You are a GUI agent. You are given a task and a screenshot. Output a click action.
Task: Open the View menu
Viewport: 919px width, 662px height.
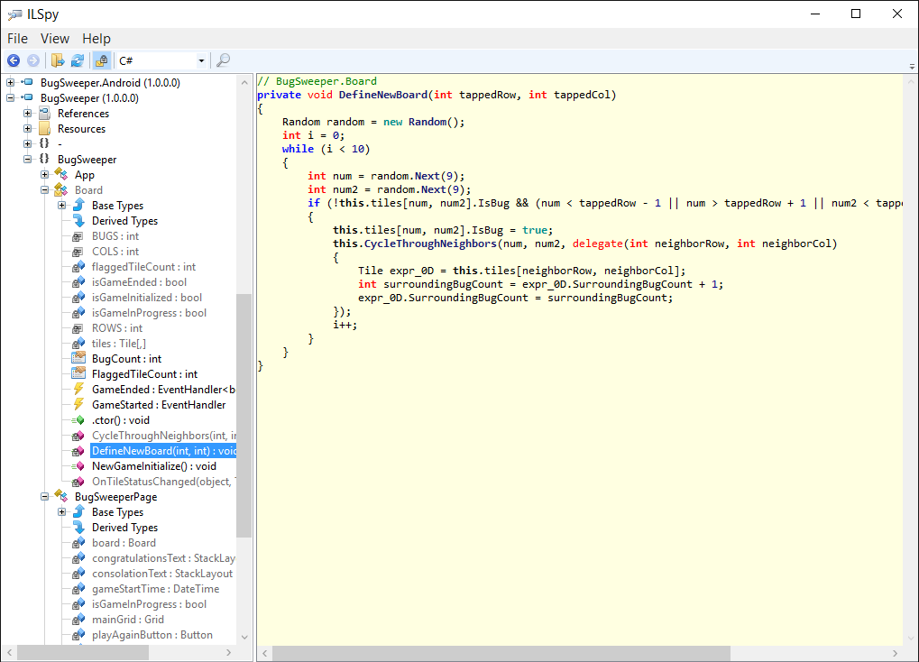55,39
